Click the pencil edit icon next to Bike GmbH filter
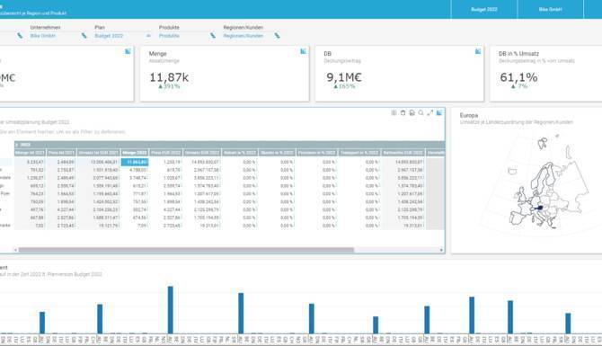The image size is (602, 346). pyautogui.click(x=84, y=36)
